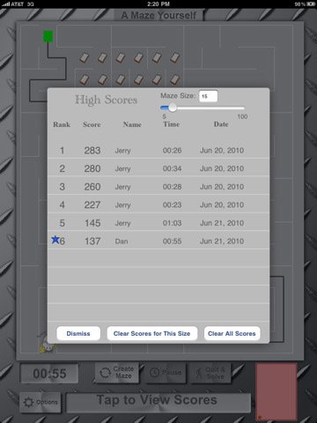Click the Date column header
The image size is (317, 423).
tap(221, 124)
